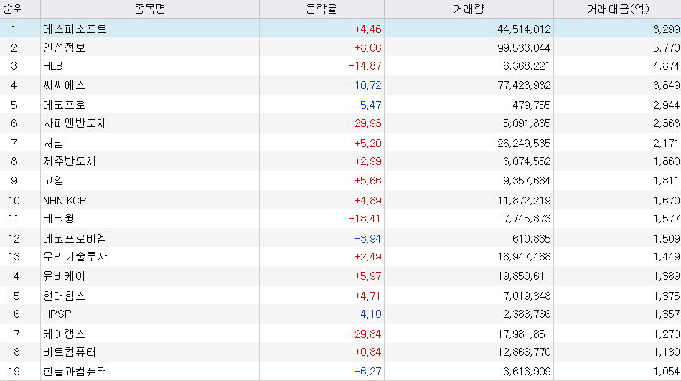Pick the 서남 stock name
This screenshot has height=381, width=681.
[53, 143]
